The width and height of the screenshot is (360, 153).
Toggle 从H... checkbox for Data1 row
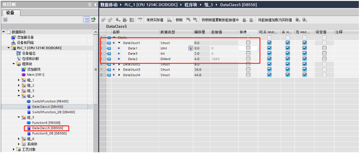287,48
